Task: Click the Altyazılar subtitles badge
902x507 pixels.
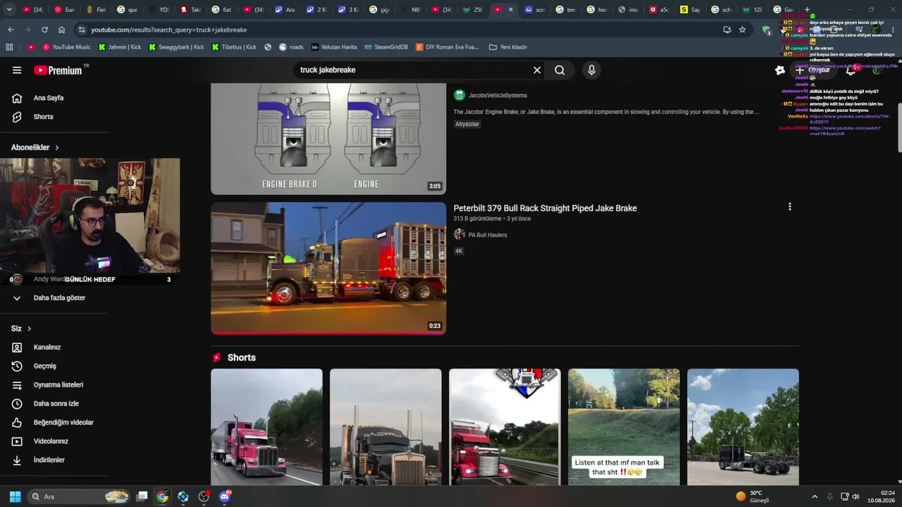Action: tap(467, 124)
